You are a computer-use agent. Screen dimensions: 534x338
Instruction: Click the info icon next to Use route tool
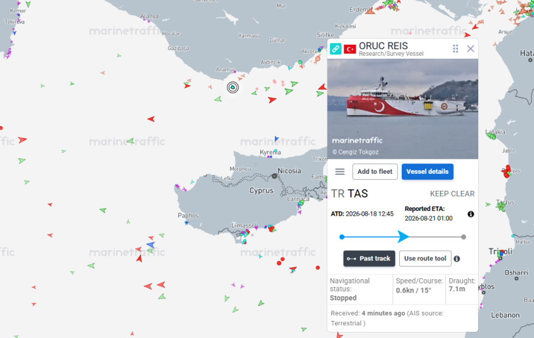(x=457, y=259)
